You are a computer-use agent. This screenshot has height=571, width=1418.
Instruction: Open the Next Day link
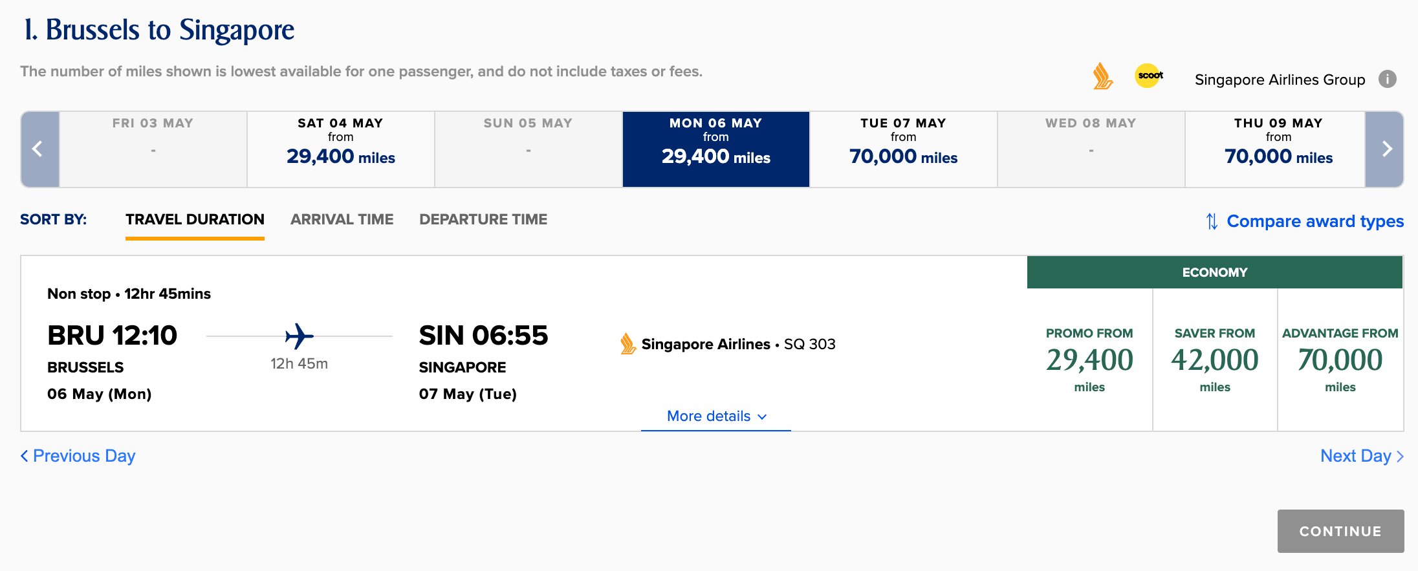coord(1361,457)
